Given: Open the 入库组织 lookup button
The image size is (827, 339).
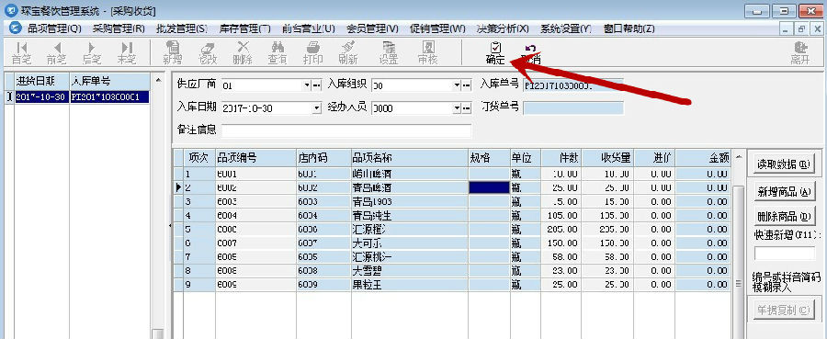Looking at the screenshot, I should coord(467,85).
